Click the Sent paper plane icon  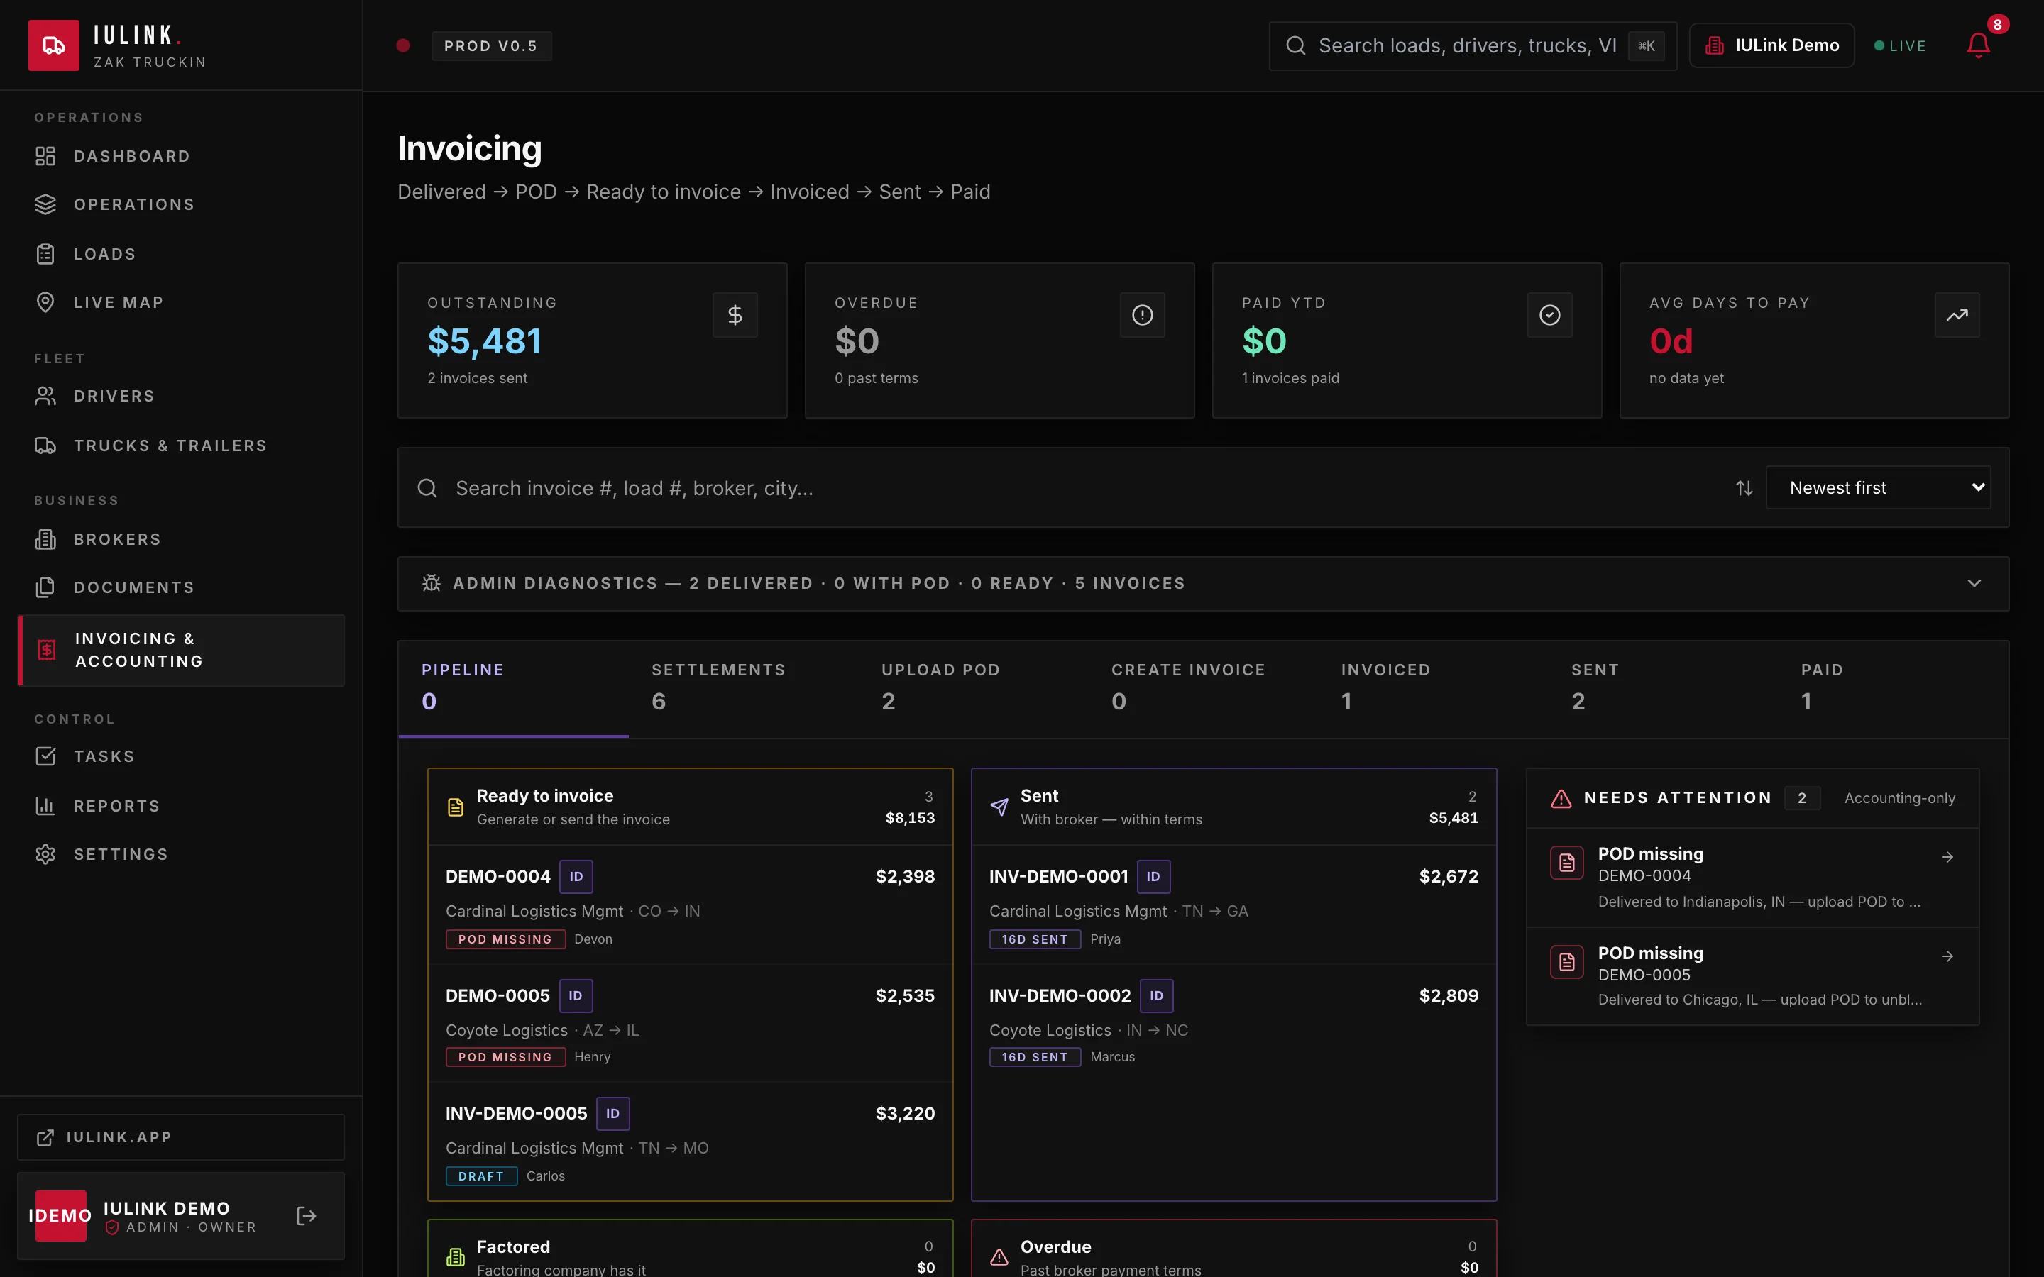point(999,807)
